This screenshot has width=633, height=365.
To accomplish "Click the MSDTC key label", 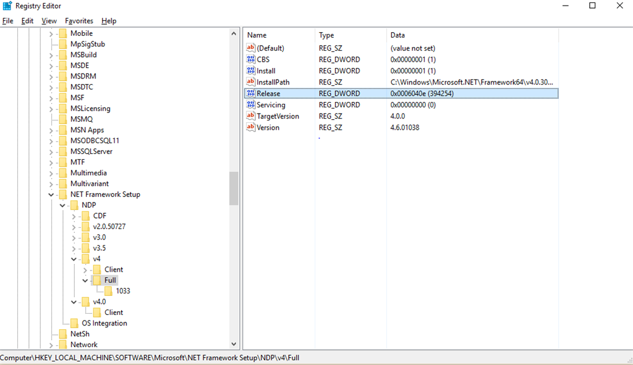I will [82, 86].
